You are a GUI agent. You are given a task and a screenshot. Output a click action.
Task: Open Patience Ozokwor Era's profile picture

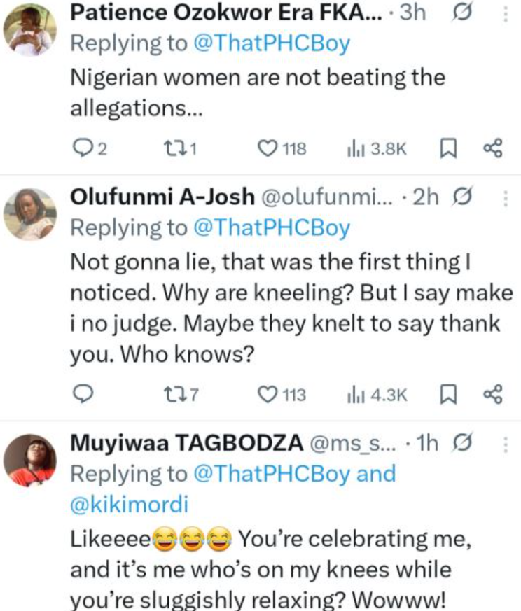pos(29,30)
